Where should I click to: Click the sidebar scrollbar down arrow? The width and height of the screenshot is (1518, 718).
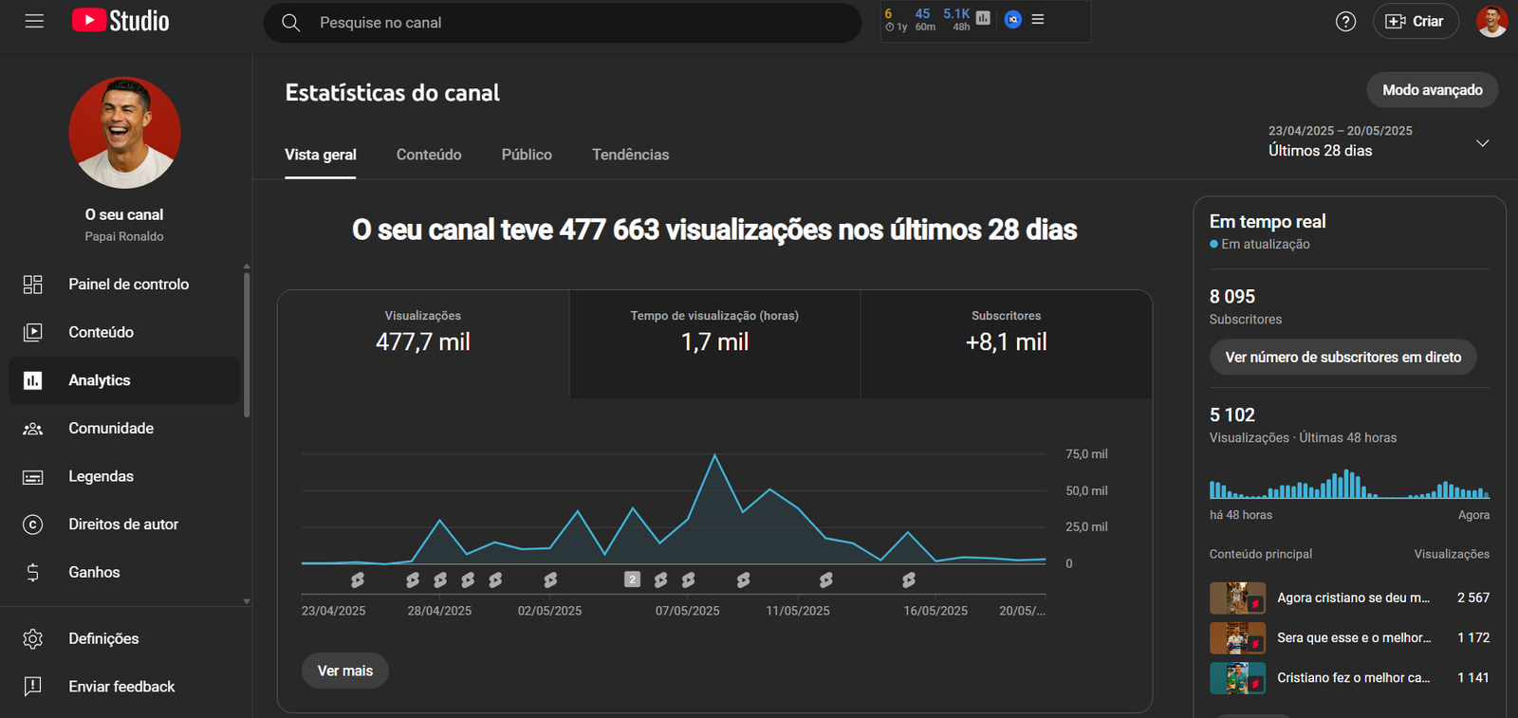point(247,601)
